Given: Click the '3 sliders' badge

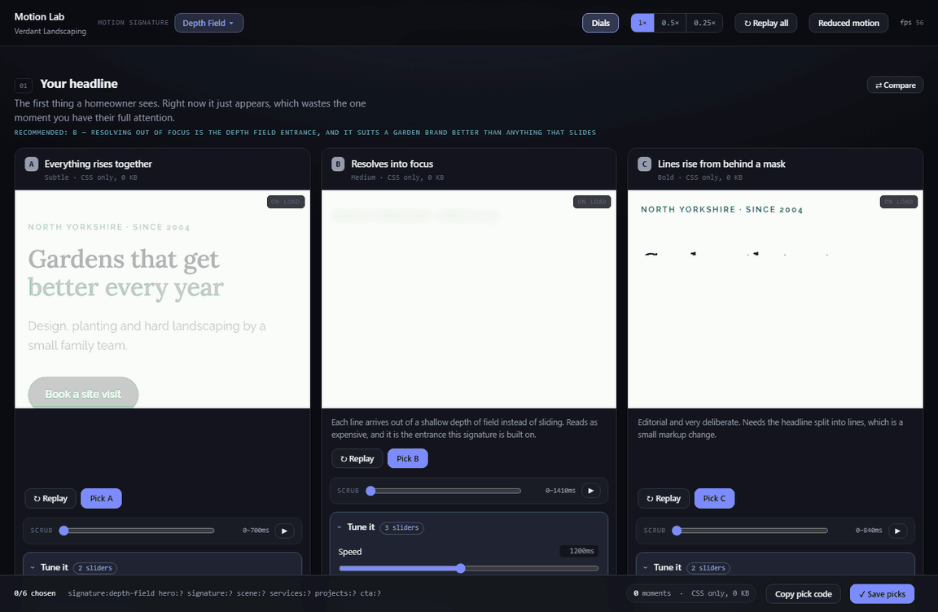Looking at the screenshot, I should click(x=401, y=527).
